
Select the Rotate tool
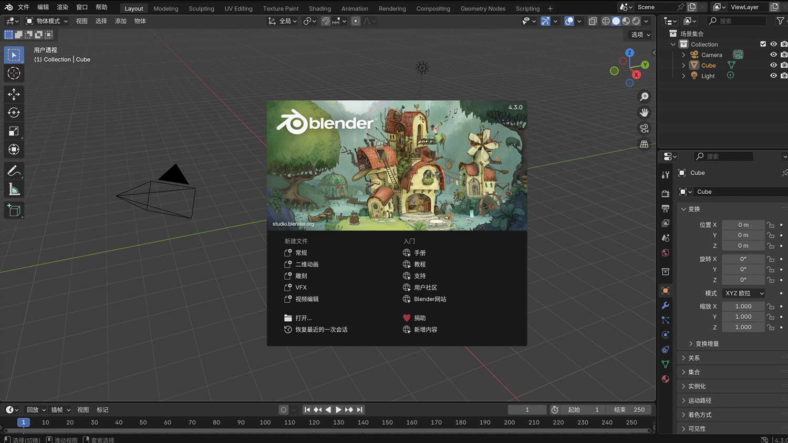[14, 112]
